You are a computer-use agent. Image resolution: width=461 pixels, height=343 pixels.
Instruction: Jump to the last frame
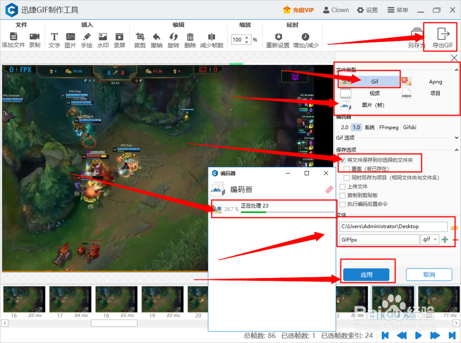[452, 335]
